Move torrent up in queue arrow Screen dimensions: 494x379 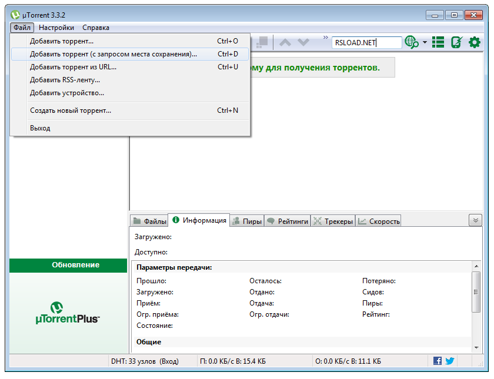[285, 42]
